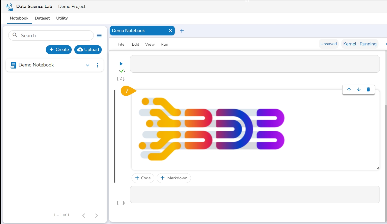Go to the next page of notebooks
This screenshot has width=387, height=224.
pos(96,216)
